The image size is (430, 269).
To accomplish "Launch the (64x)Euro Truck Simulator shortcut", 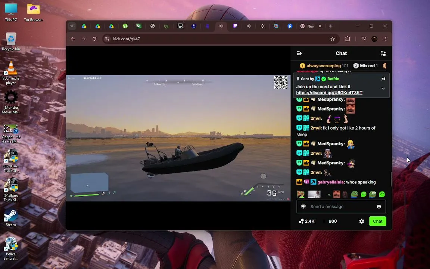I will [11, 190].
